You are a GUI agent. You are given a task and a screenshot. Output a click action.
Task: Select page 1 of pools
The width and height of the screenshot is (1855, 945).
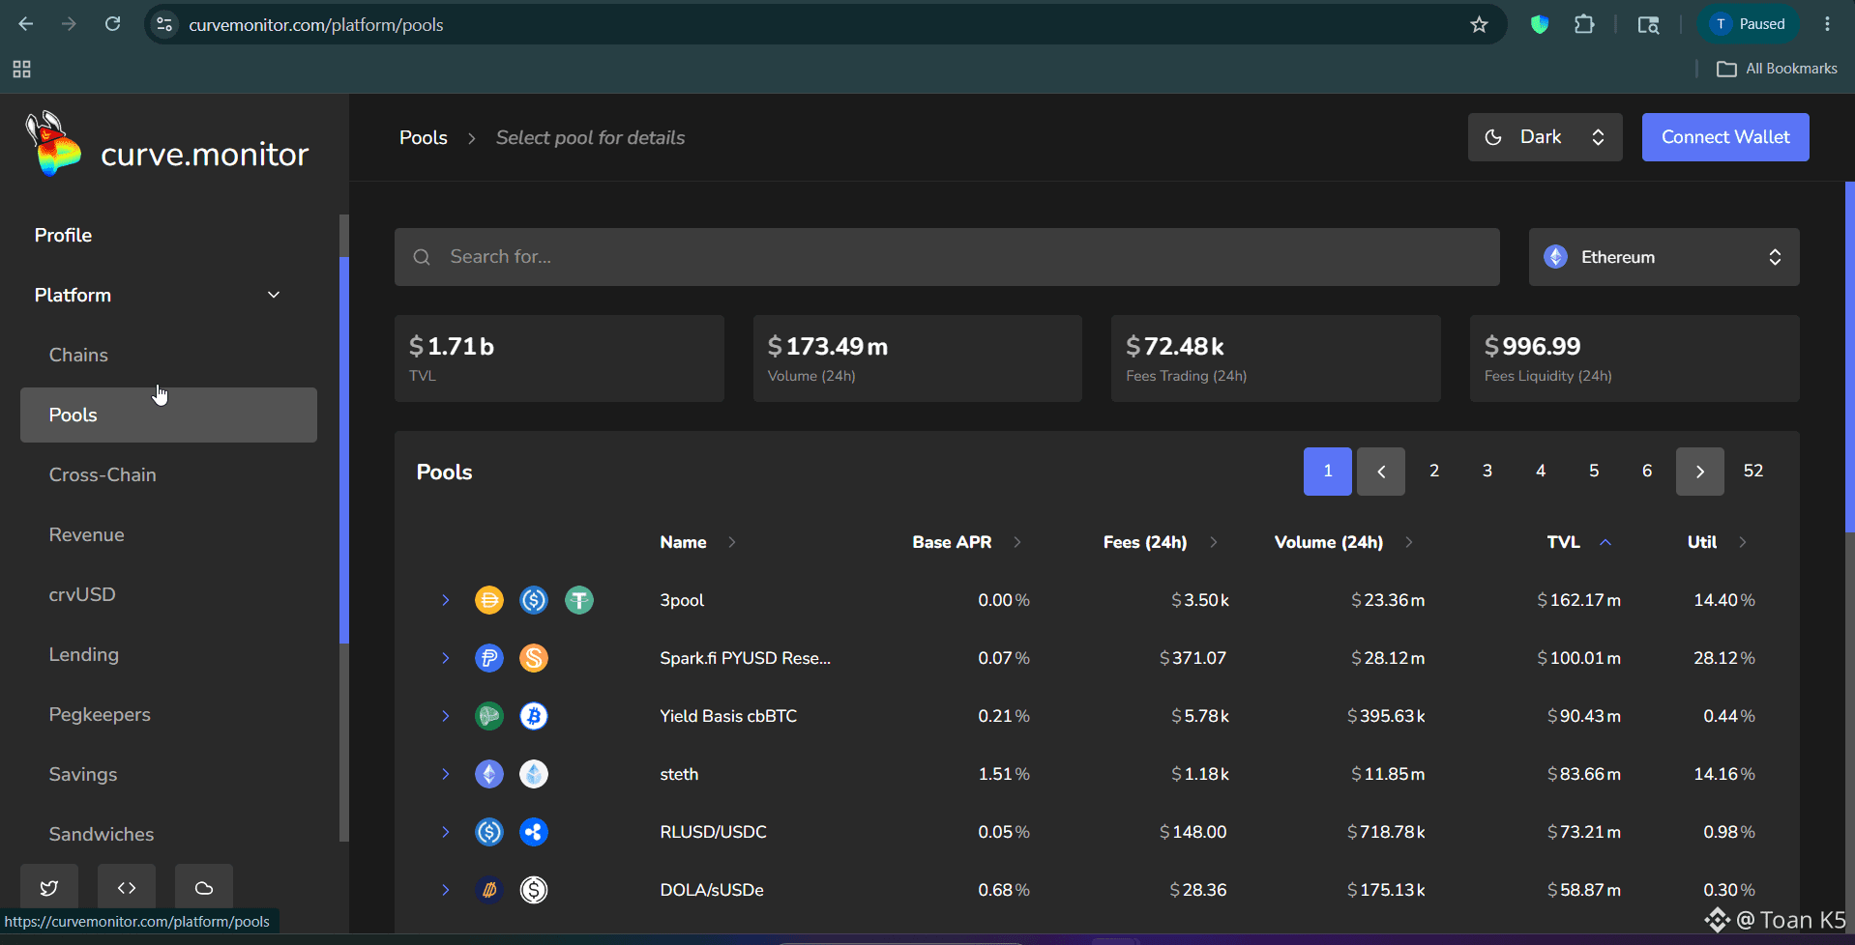pyautogui.click(x=1327, y=472)
